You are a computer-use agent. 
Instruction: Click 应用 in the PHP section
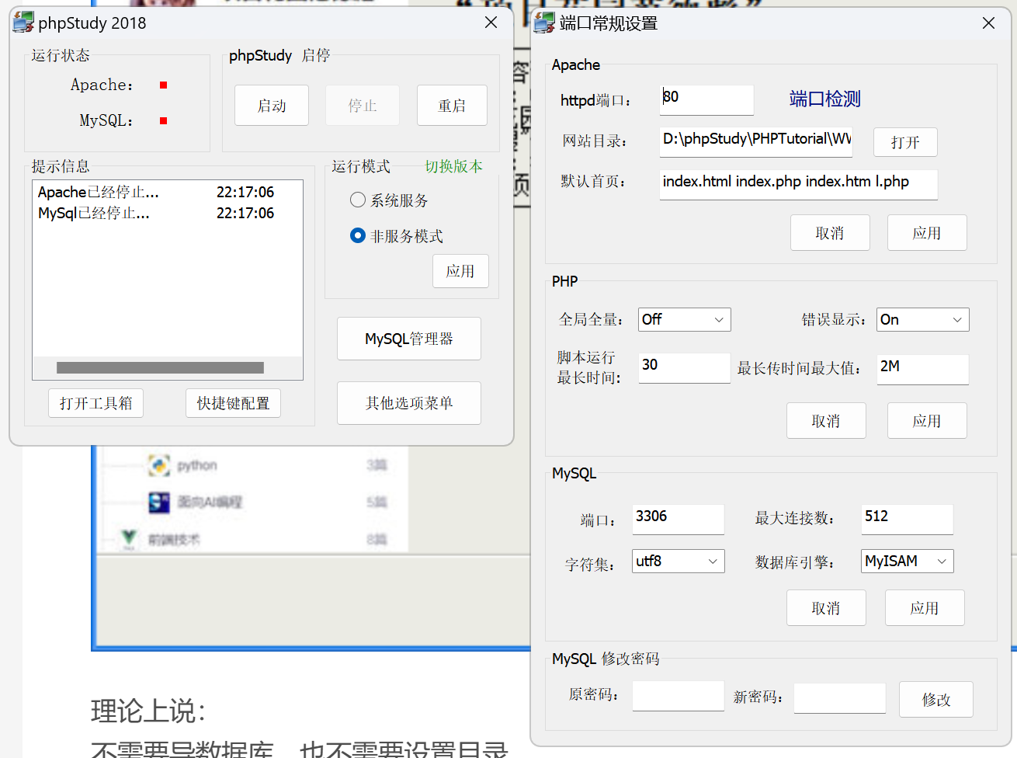(927, 421)
